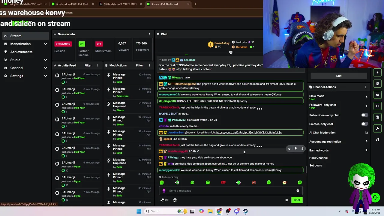Click the reply arrow on hovered chat message
The height and width of the screenshot is (216, 384).
click(289, 148)
